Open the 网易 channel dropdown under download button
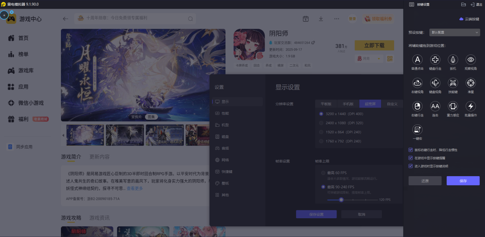Image resolution: width=485 pixels, height=237 pixels. 369,59
